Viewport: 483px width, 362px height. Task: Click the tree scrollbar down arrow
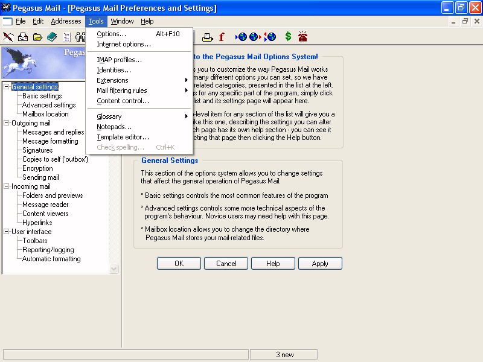pos(114,268)
